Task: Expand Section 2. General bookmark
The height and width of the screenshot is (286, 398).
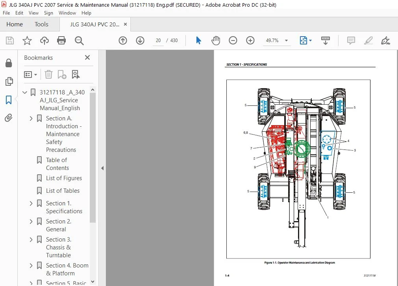Action: (31, 221)
